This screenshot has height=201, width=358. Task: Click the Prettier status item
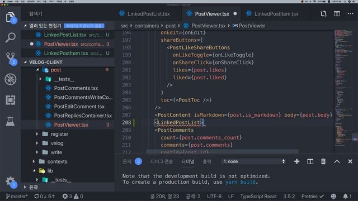coord(313,196)
